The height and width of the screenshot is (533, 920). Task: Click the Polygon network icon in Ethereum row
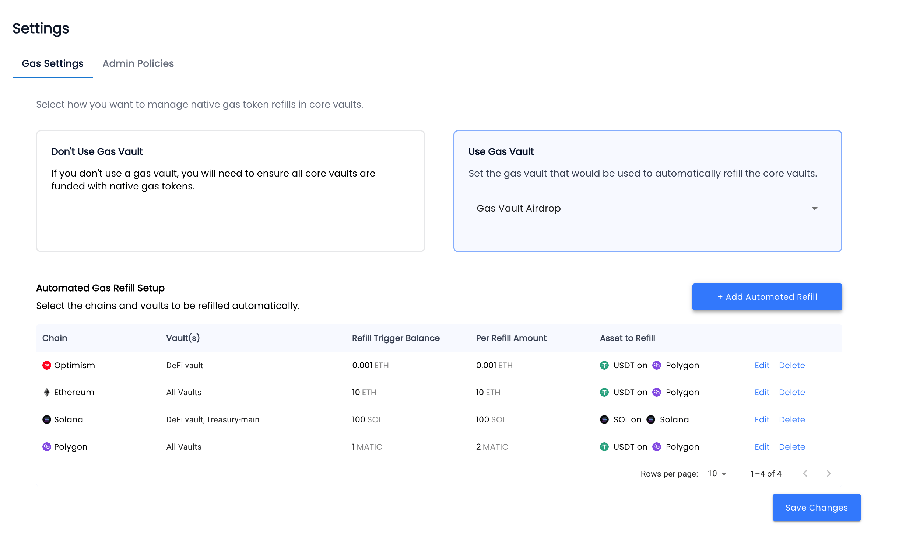point(656,392)
